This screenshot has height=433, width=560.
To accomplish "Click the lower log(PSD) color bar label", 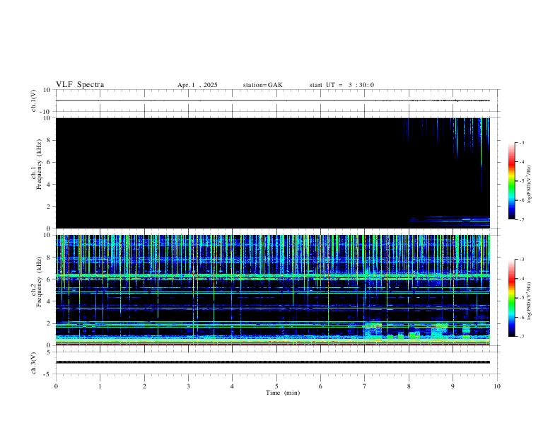I will (x=530, y=301).
